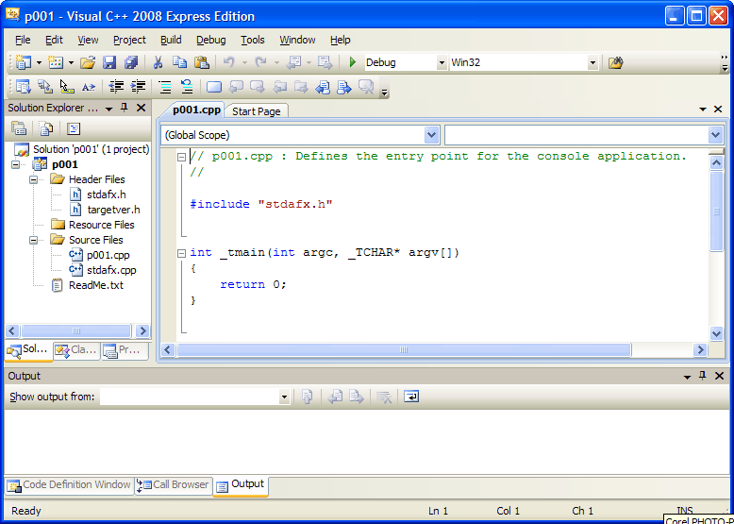734x524 pixels.
Task: Select stdafx.cpp in Source Files
Action: (111, 270)
